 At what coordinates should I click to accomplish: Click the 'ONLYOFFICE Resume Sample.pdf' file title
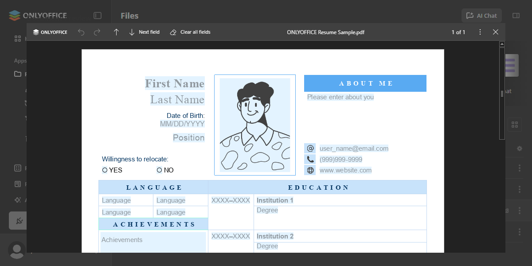point(325,32)
